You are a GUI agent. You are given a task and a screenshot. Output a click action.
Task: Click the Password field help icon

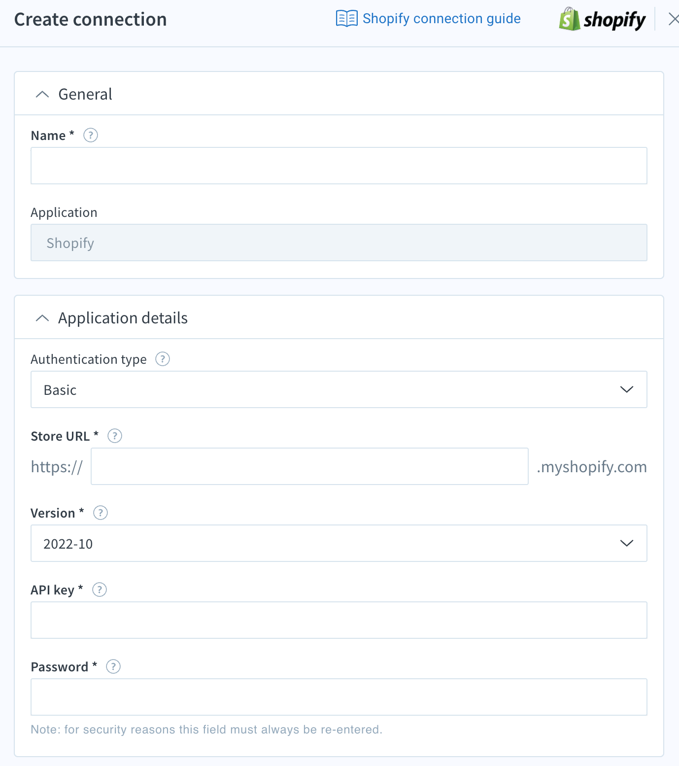(113, 666)
